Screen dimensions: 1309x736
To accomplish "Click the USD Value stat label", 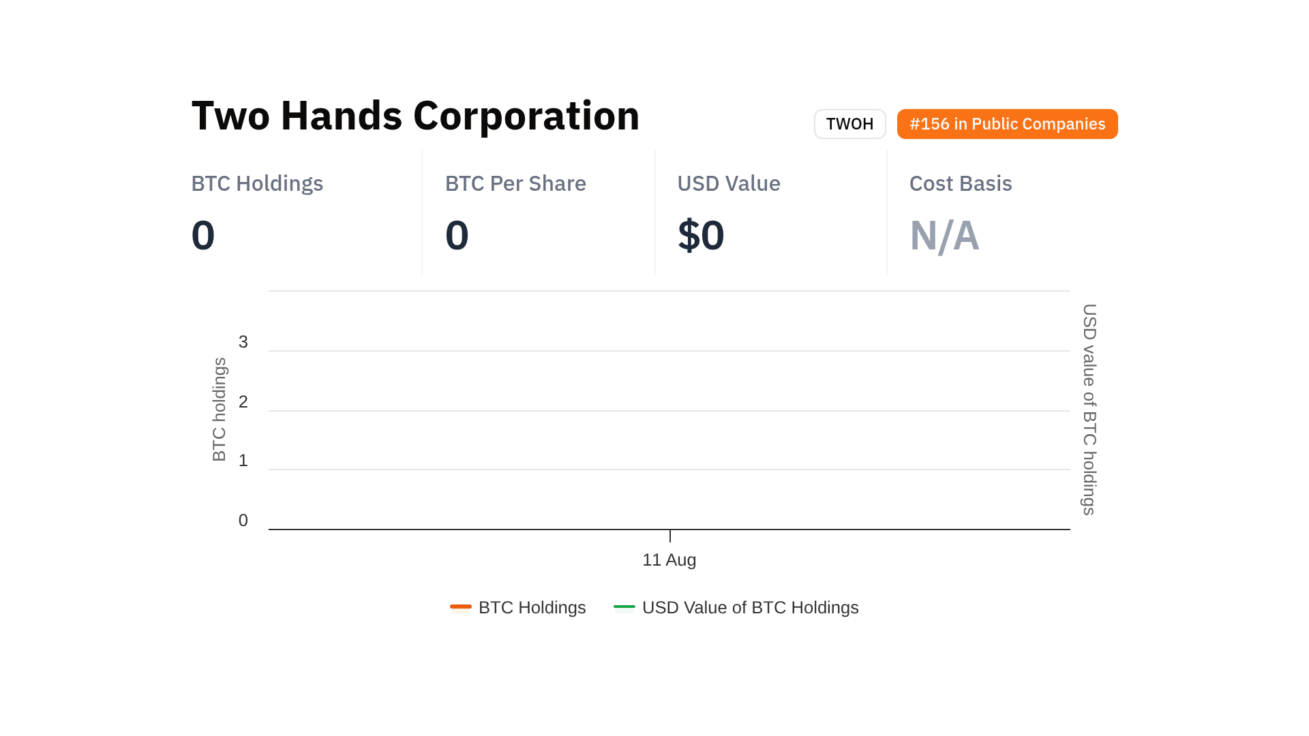I will pos(728,183).
